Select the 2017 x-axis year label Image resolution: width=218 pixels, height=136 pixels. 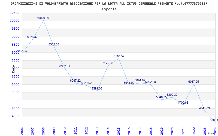click(140, 131)
